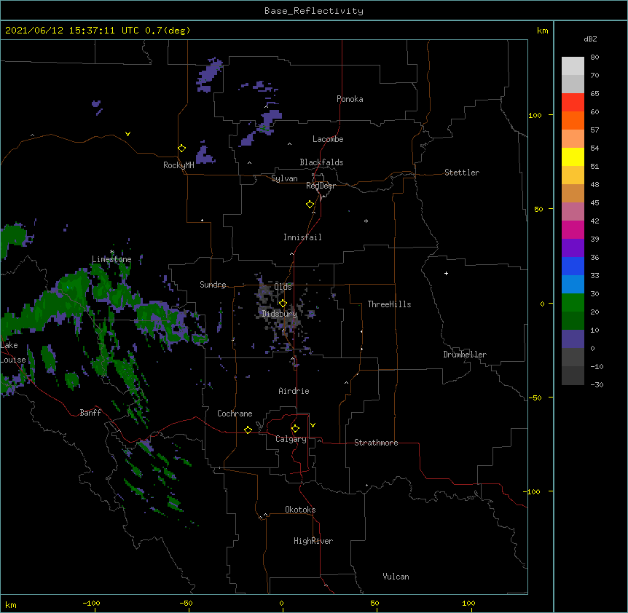Click the yellow diamond marker near RockyMH
The image size is (628, 613).
pyautogui.click(x=181, y=149)
